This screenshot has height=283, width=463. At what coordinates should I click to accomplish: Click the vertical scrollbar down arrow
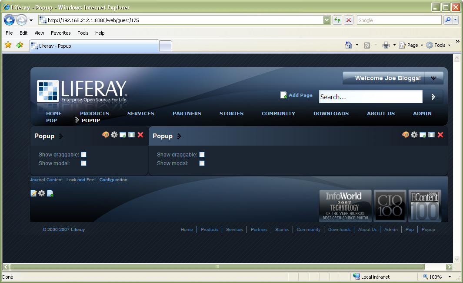[456, 260]
